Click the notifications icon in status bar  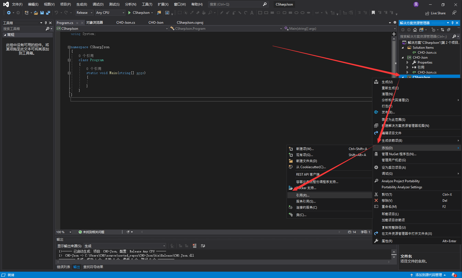(454, 275)
